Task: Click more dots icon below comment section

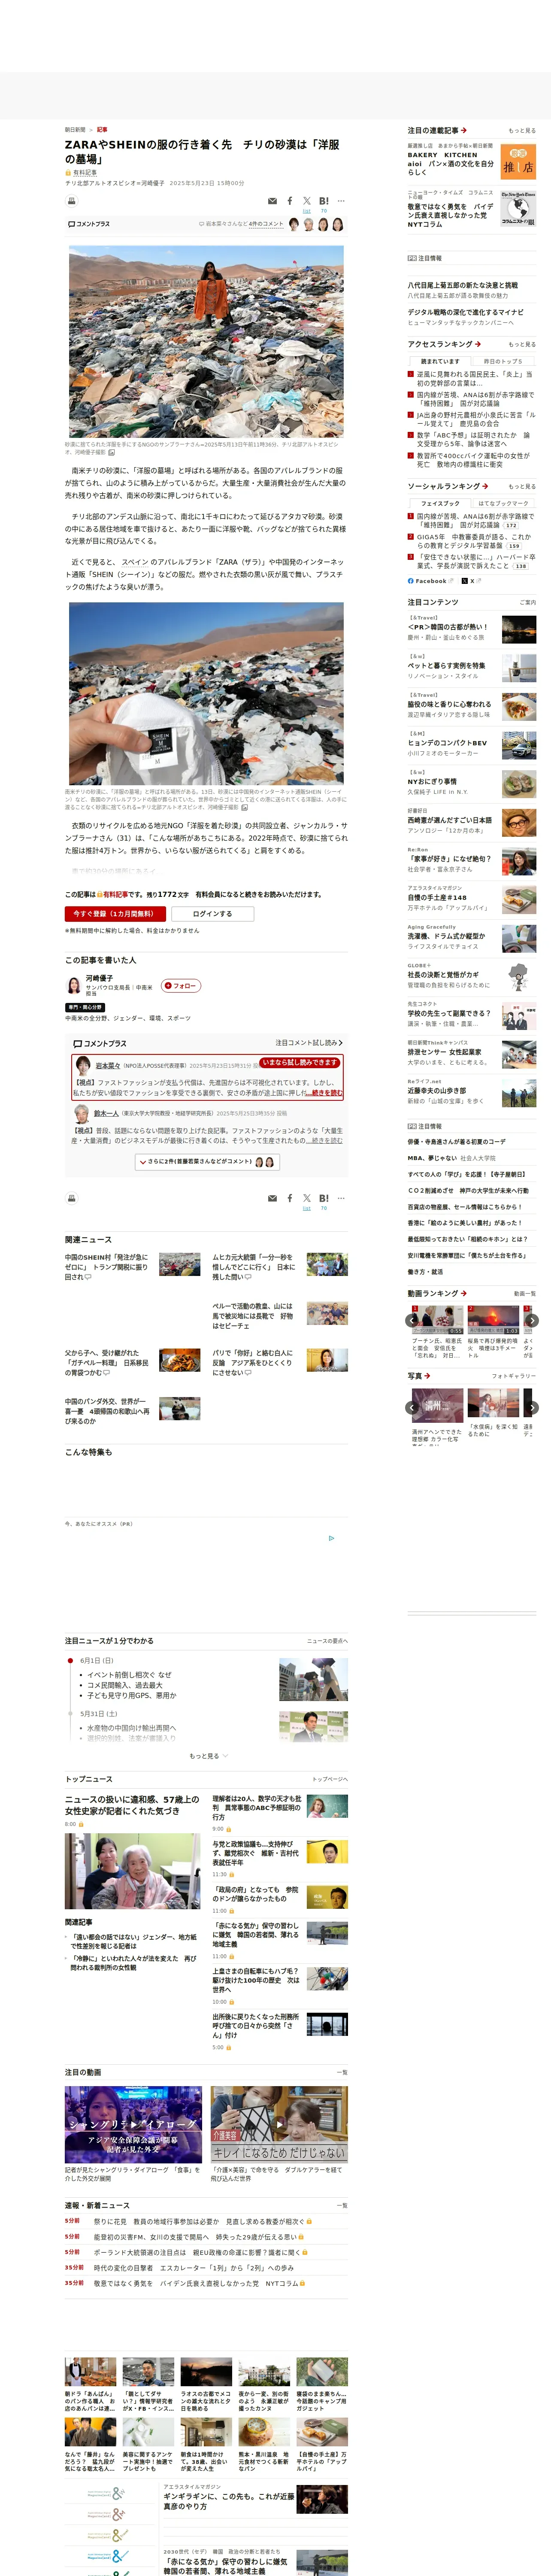Action: click(x=341, y=1198)
